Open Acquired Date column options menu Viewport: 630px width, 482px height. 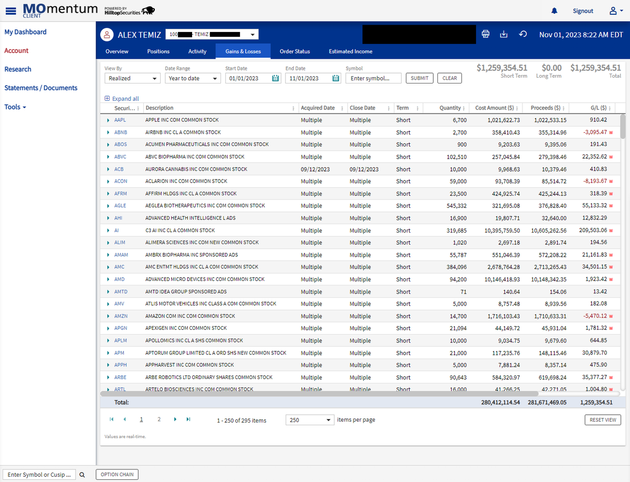[343, 108]
